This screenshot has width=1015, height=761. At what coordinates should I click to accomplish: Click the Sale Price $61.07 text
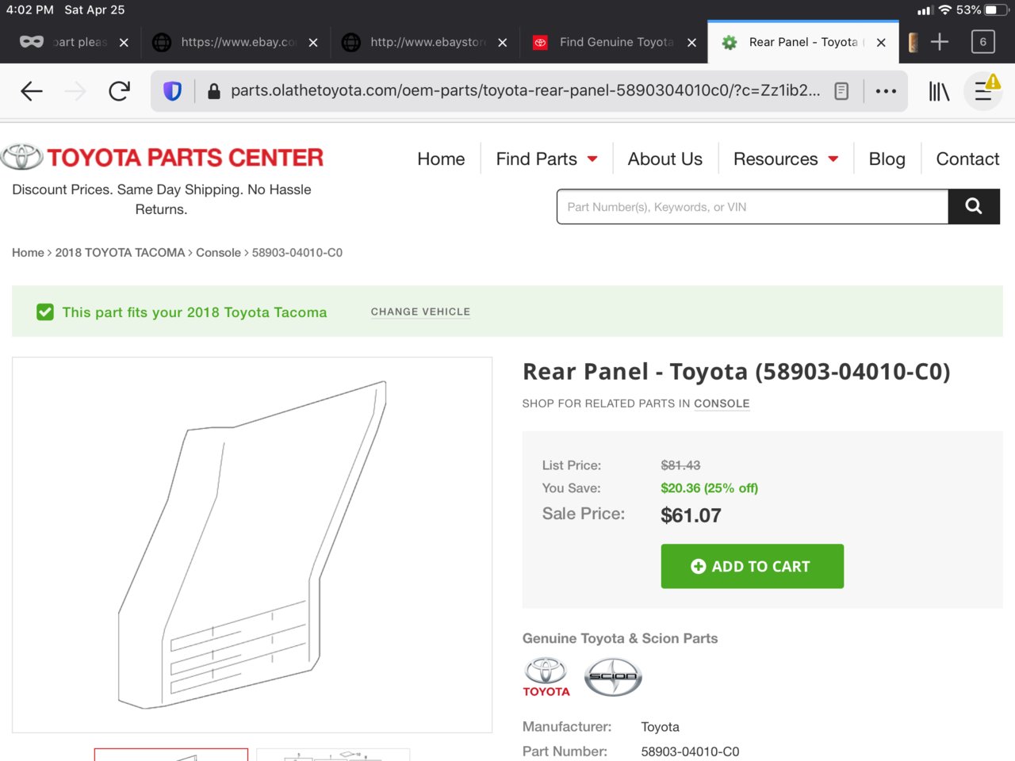(691, 515)
